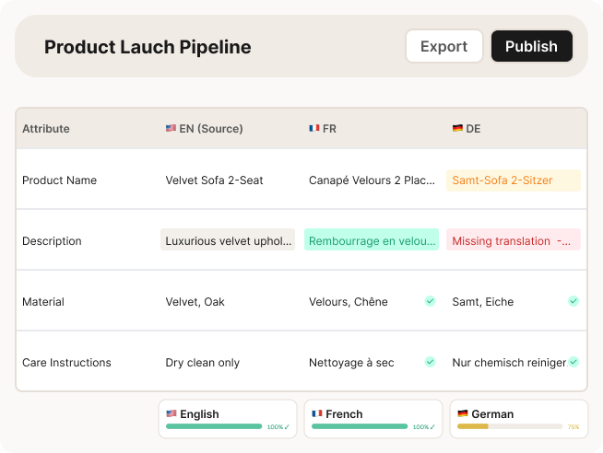Click the German flag in DE column header
Image resolution: width=603 pixels, height=453 pixels.
[x=457, y=129]
